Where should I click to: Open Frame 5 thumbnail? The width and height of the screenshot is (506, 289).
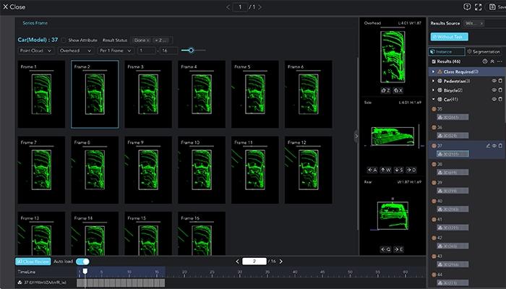coord(255,94)
